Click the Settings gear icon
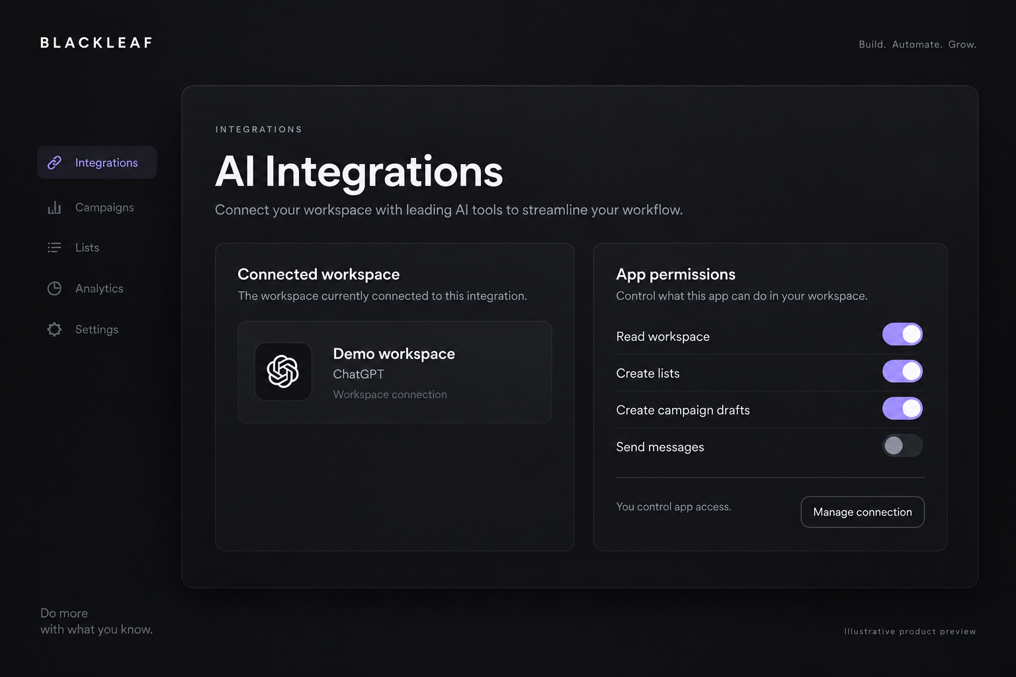The height and width of the screenshot is (677, 1016). [54, 329]
